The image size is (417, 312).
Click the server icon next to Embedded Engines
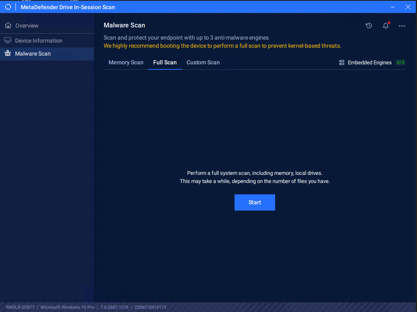(x=342, y=62)
